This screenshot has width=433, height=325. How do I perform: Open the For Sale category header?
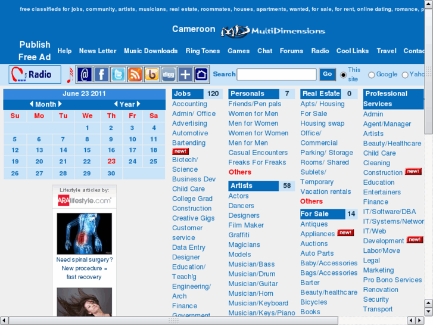coord(314,214)
